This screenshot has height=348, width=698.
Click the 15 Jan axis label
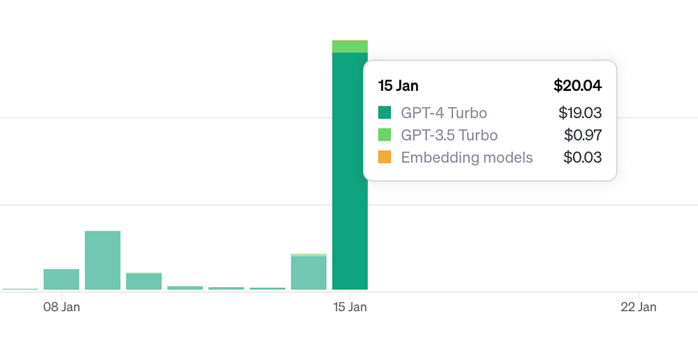pyautogui.click(x=350, y=307)
